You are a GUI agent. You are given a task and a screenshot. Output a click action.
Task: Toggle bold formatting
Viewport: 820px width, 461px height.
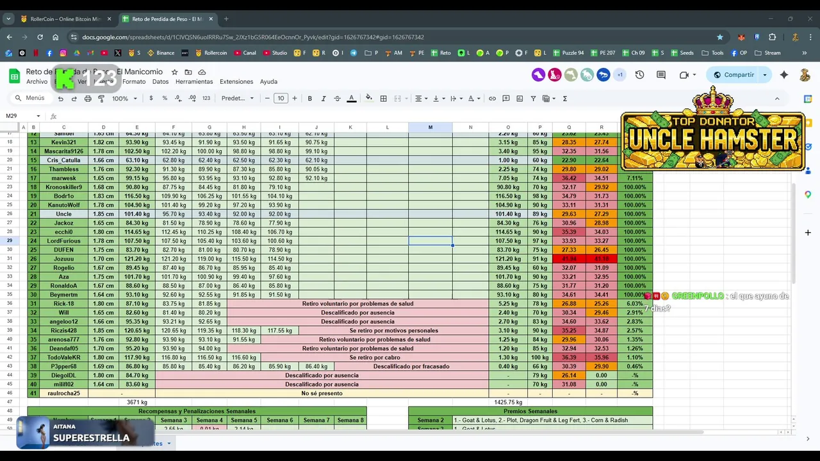pos(309,99)
